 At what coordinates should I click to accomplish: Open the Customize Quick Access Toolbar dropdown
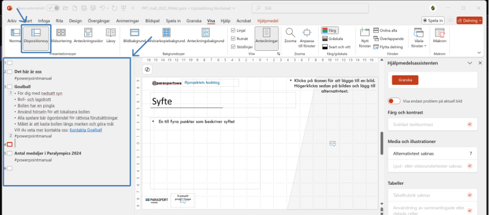point(133,8)
